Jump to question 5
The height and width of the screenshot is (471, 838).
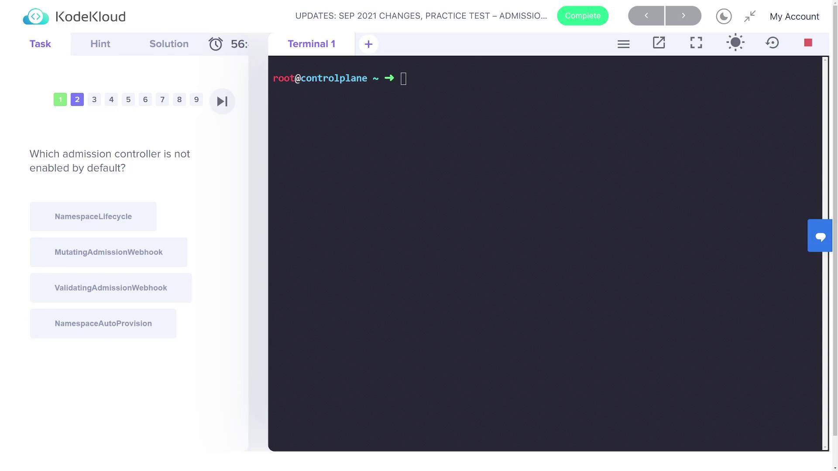click(x=128, y=100)
